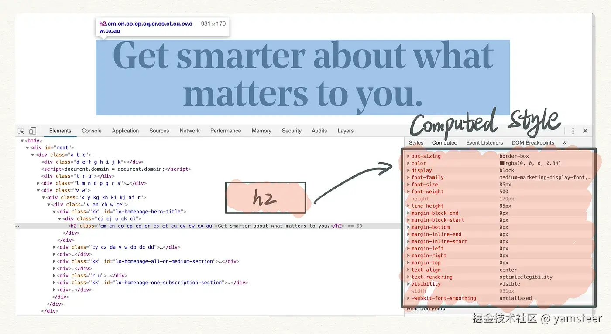
Task: Expand the div class="cy cz da v w db dc dd" node
Action: pos(54,247)
